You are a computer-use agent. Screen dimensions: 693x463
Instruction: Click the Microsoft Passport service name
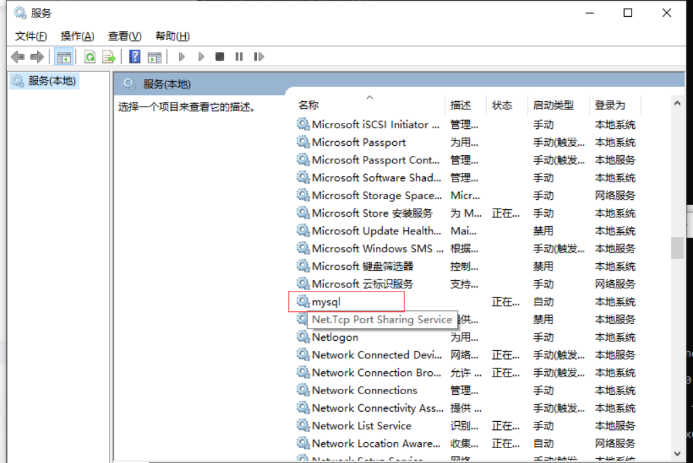coord(359,142)
